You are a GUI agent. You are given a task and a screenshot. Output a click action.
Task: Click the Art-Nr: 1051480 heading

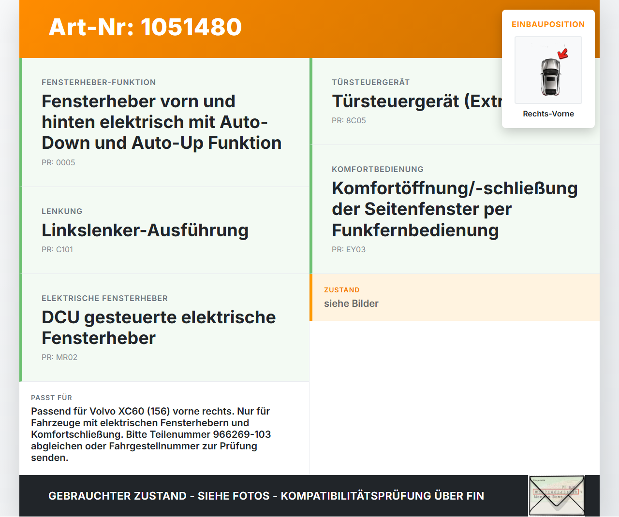pos(145,27)
